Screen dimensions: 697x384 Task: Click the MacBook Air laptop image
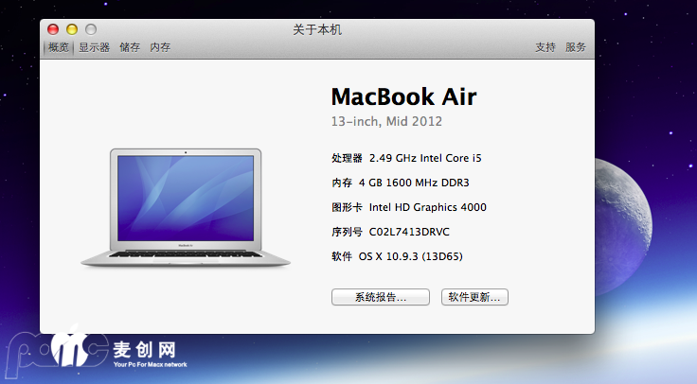186,208
